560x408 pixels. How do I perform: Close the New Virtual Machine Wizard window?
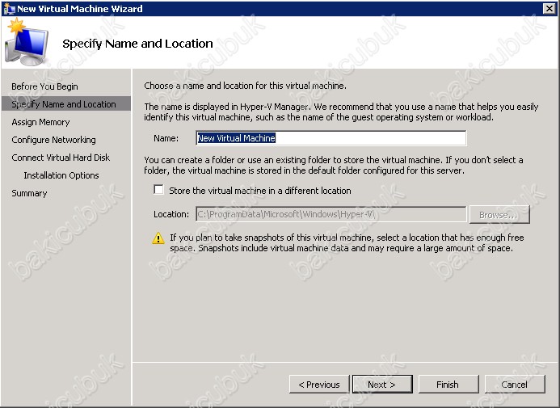click(x=549, y=9)
